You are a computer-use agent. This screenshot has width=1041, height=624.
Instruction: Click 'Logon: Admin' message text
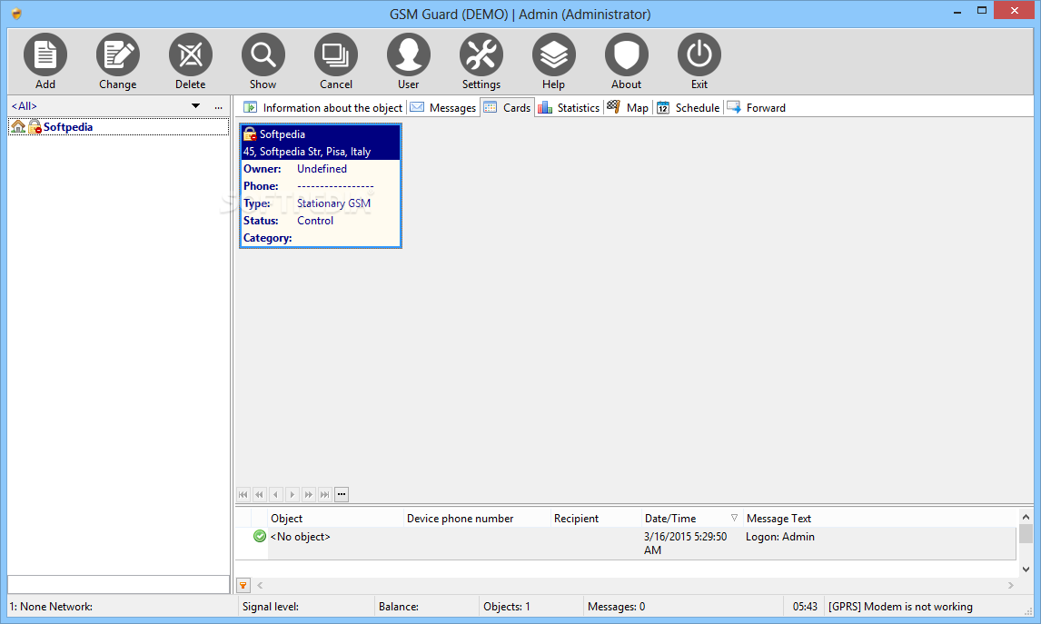pyautogui.click(x=780, y=537)
